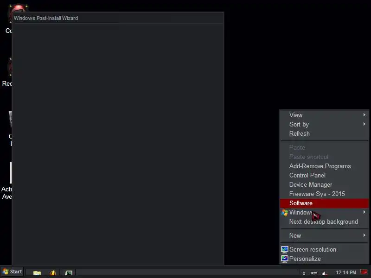
Task: Select Freeware Sys - 2015 entry
Action: click(x=324, y=194)
